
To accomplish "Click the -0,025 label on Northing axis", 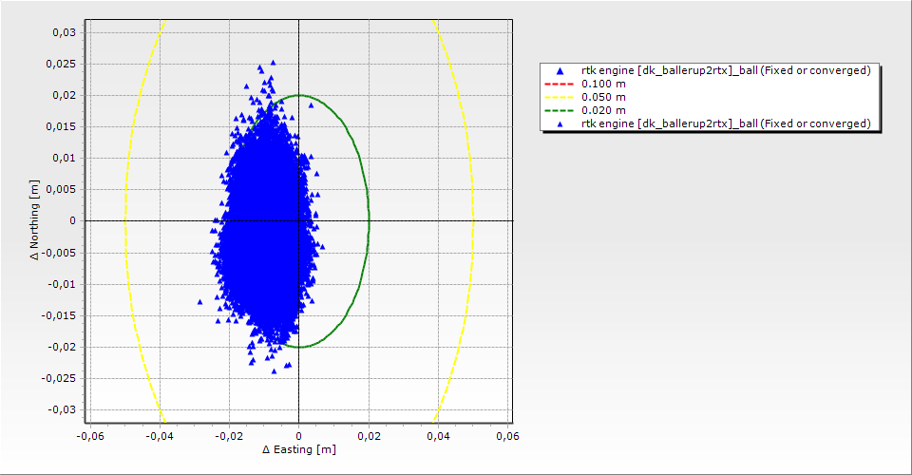I will click(59, 378).
